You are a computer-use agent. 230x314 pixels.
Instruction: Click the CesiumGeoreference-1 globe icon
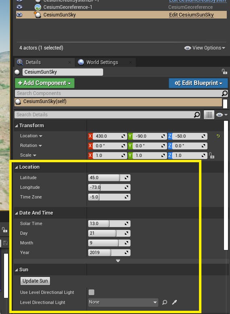click(38, 7)
